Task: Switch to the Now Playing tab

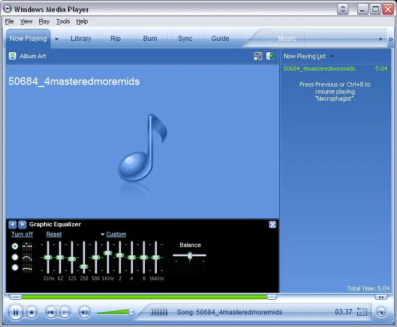Action: (x=28, y=39)
